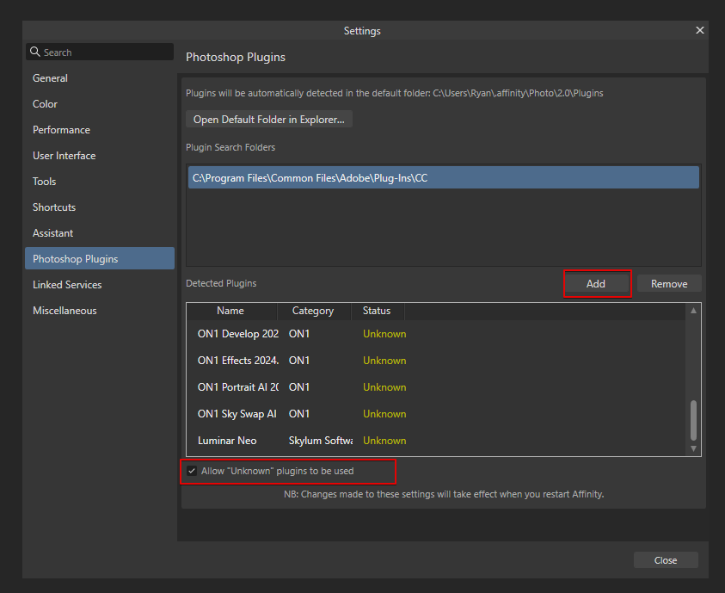Select the ON1 Sky Swap AI row
The image size is (725, 593).
pos(436,414)
